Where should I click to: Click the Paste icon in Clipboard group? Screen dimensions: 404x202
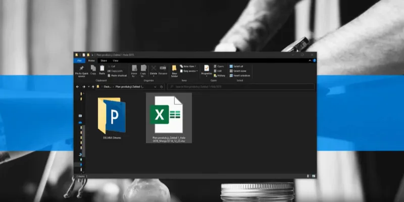(102, 68)
